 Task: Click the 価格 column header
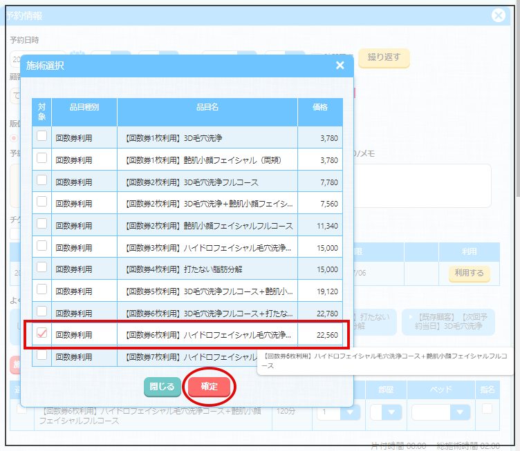tap(319, 108)
